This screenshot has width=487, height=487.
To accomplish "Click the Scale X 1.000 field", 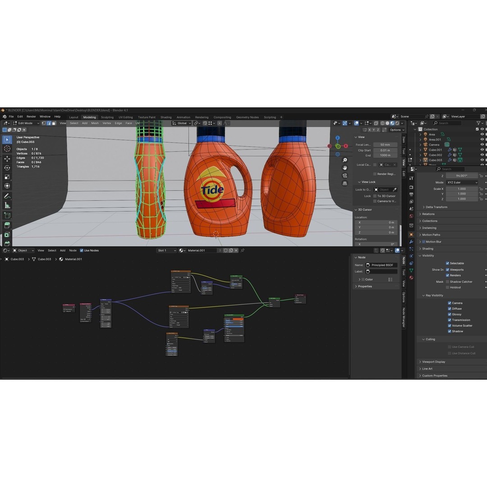I will (462, 189).
